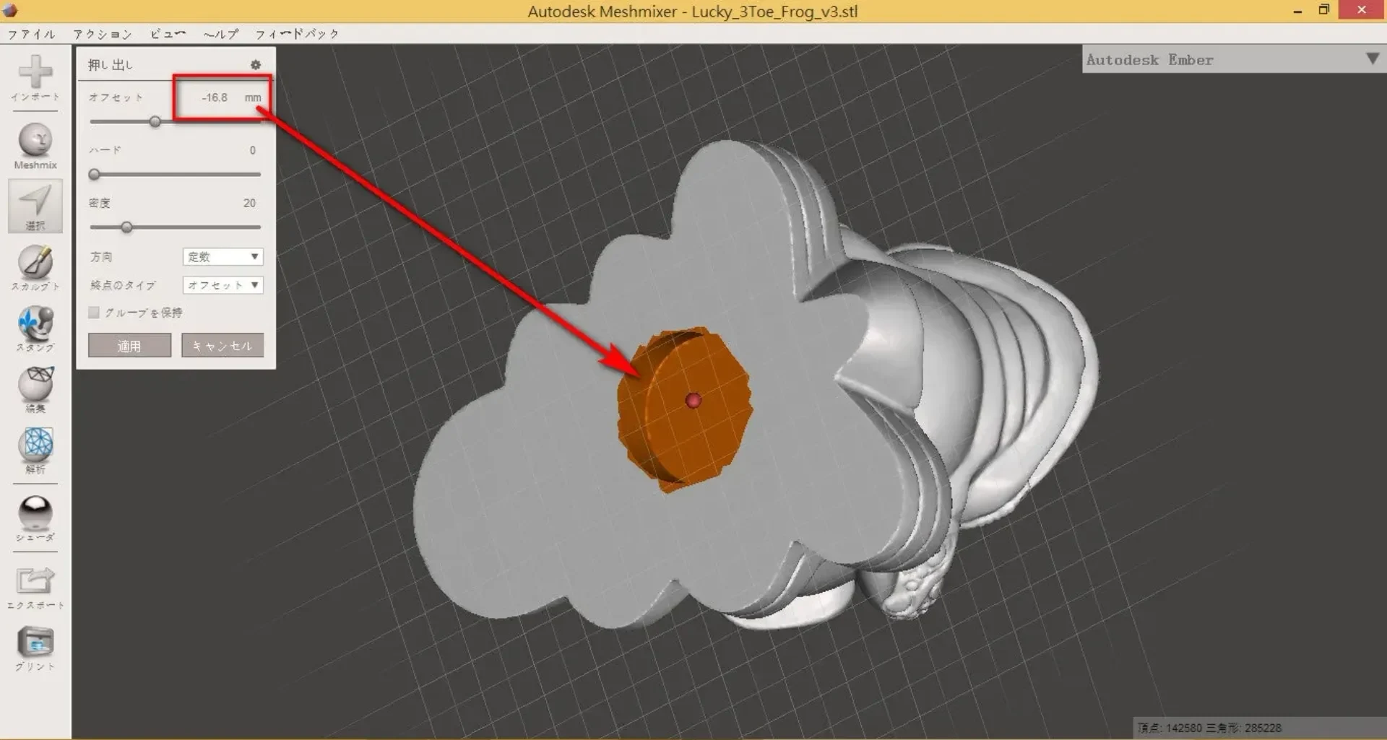Click the red pivot point on orange extrusion
The image size is (1387, 740).
click(693, 400)
